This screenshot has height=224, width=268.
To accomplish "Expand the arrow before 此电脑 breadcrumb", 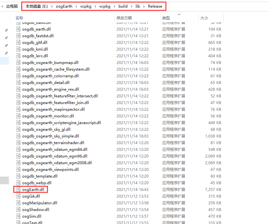I will click(2, 6).
